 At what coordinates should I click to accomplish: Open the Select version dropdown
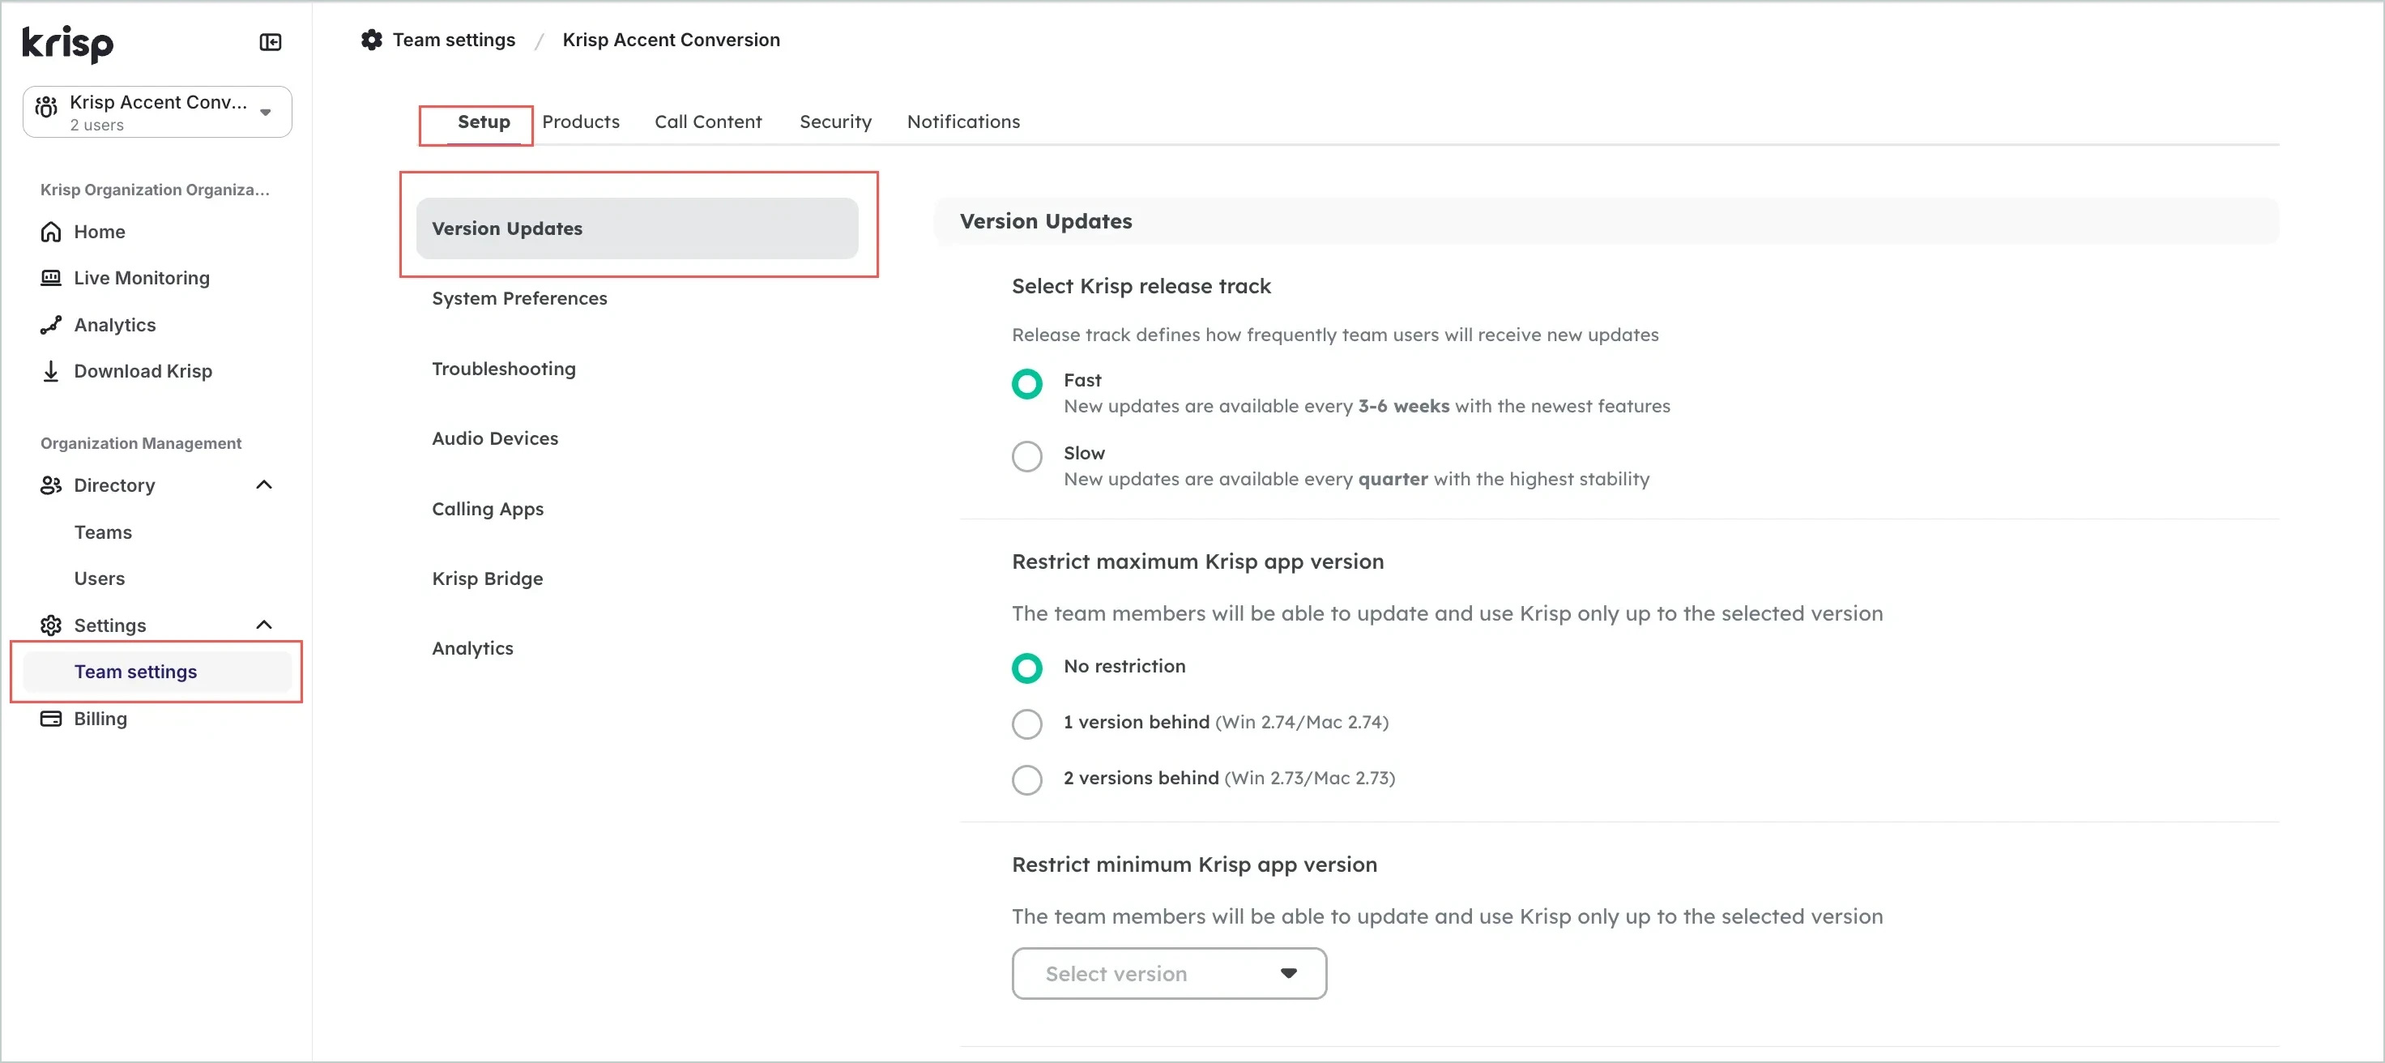pyautogui.click(x=1168, y=973)
